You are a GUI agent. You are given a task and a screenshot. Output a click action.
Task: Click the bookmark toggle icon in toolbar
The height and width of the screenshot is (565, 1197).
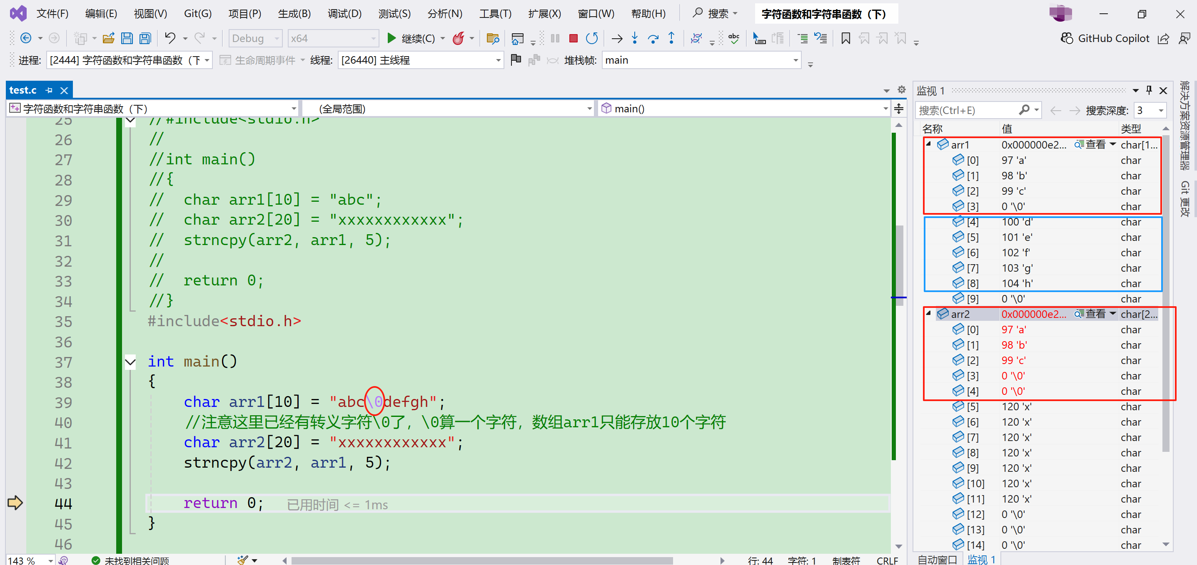click(845, 39)
